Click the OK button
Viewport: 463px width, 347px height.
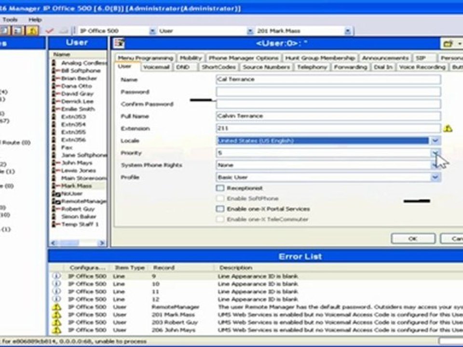(413, 239)
